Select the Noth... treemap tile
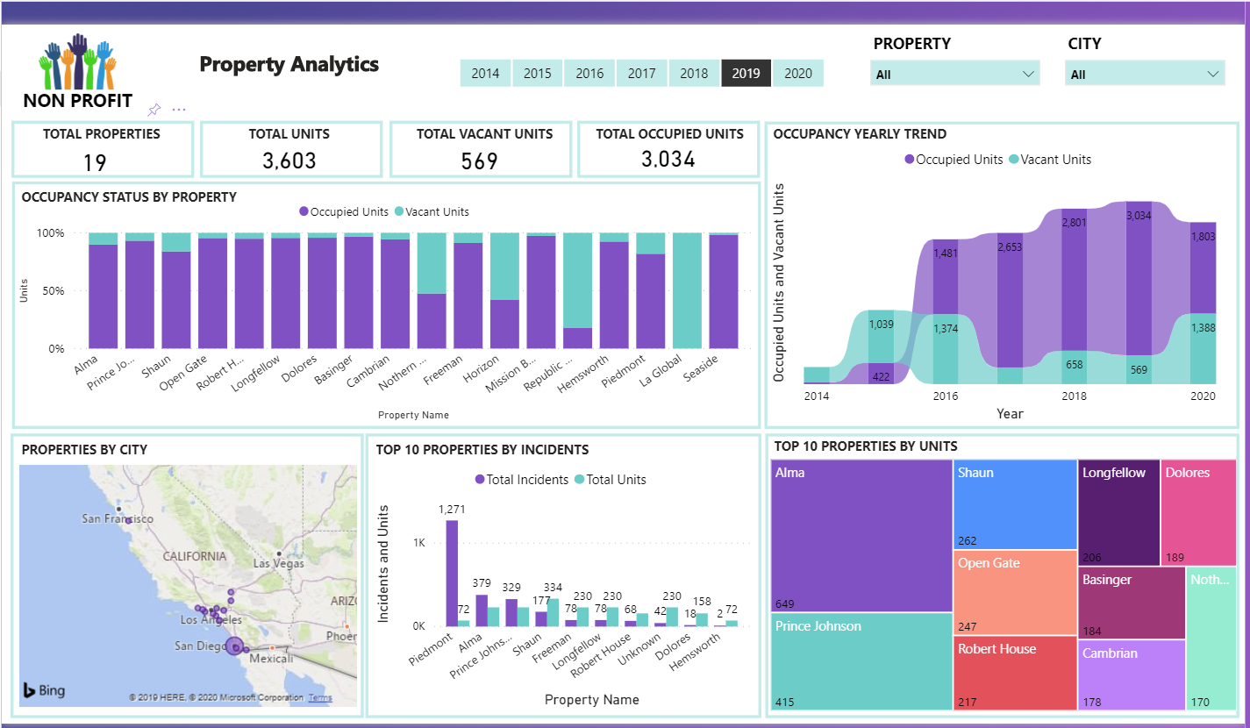This screenshot has width=1250, height=728. coord(1211,639)
